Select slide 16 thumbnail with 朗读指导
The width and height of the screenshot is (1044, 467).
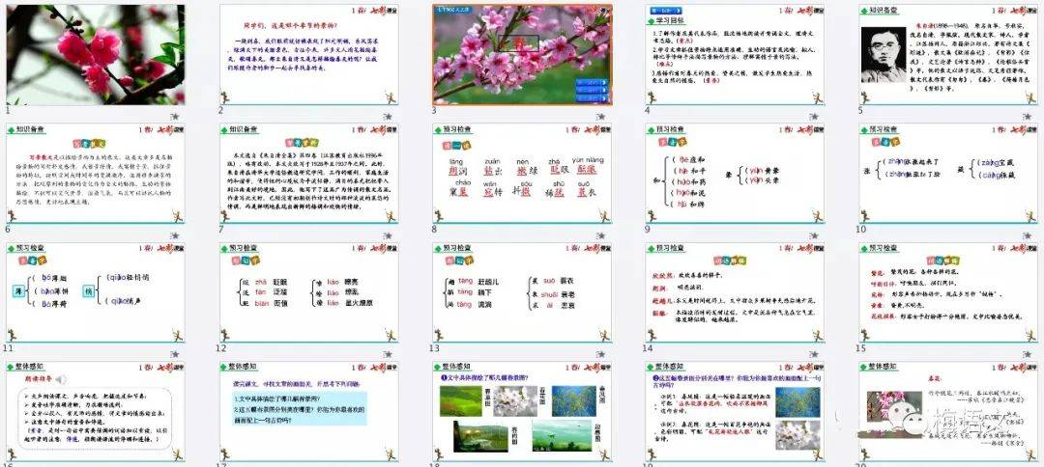95,412
